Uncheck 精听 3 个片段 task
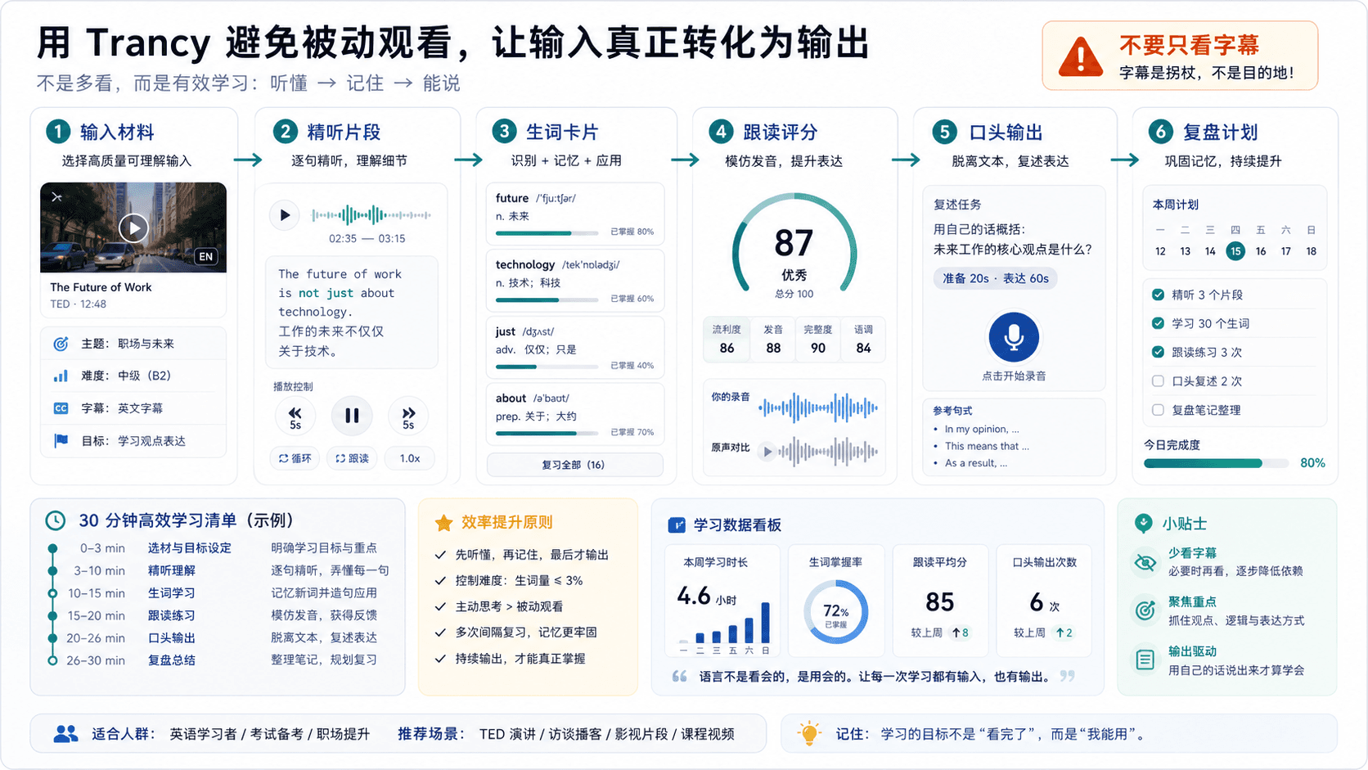Screen dimensions: 1368x770 coord(1158,295)
